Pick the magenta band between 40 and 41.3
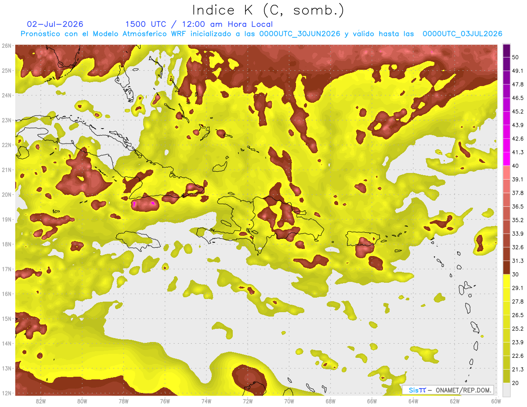Viewport: 527px width, 407px height. click(x=506, y=159)
